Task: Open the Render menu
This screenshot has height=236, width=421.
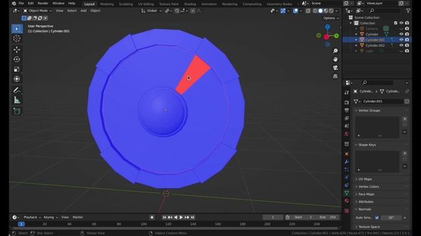Action: point(43,3)
